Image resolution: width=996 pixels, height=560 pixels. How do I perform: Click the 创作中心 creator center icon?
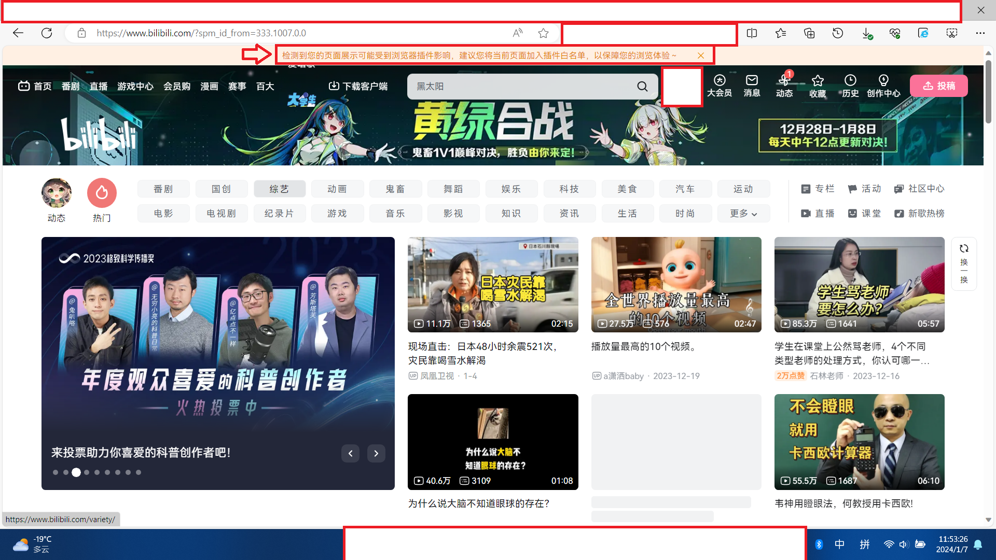(x=883, y=86)
